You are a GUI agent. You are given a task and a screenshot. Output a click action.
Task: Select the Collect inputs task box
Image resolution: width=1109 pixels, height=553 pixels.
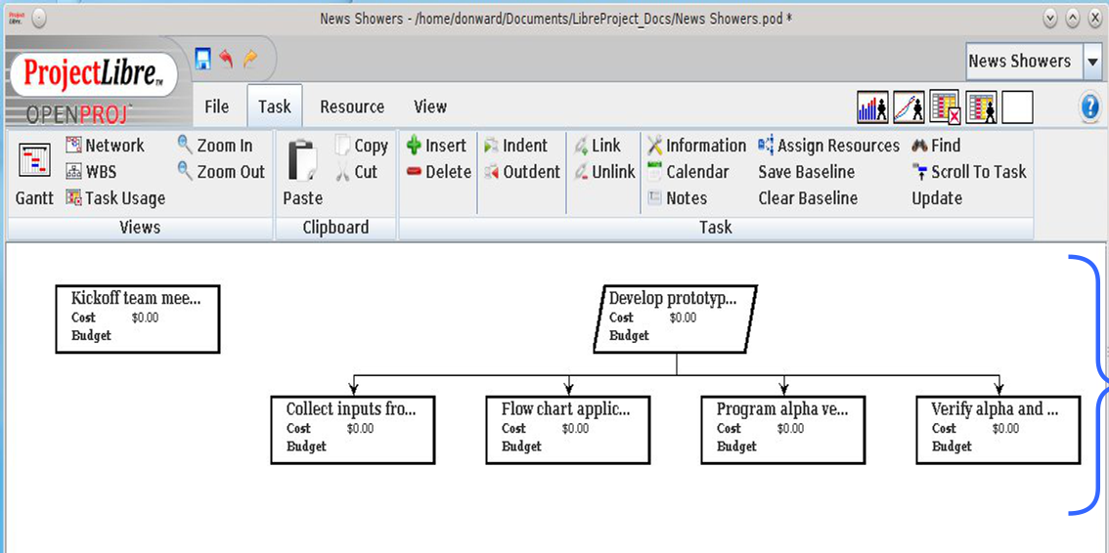(353, 429)
